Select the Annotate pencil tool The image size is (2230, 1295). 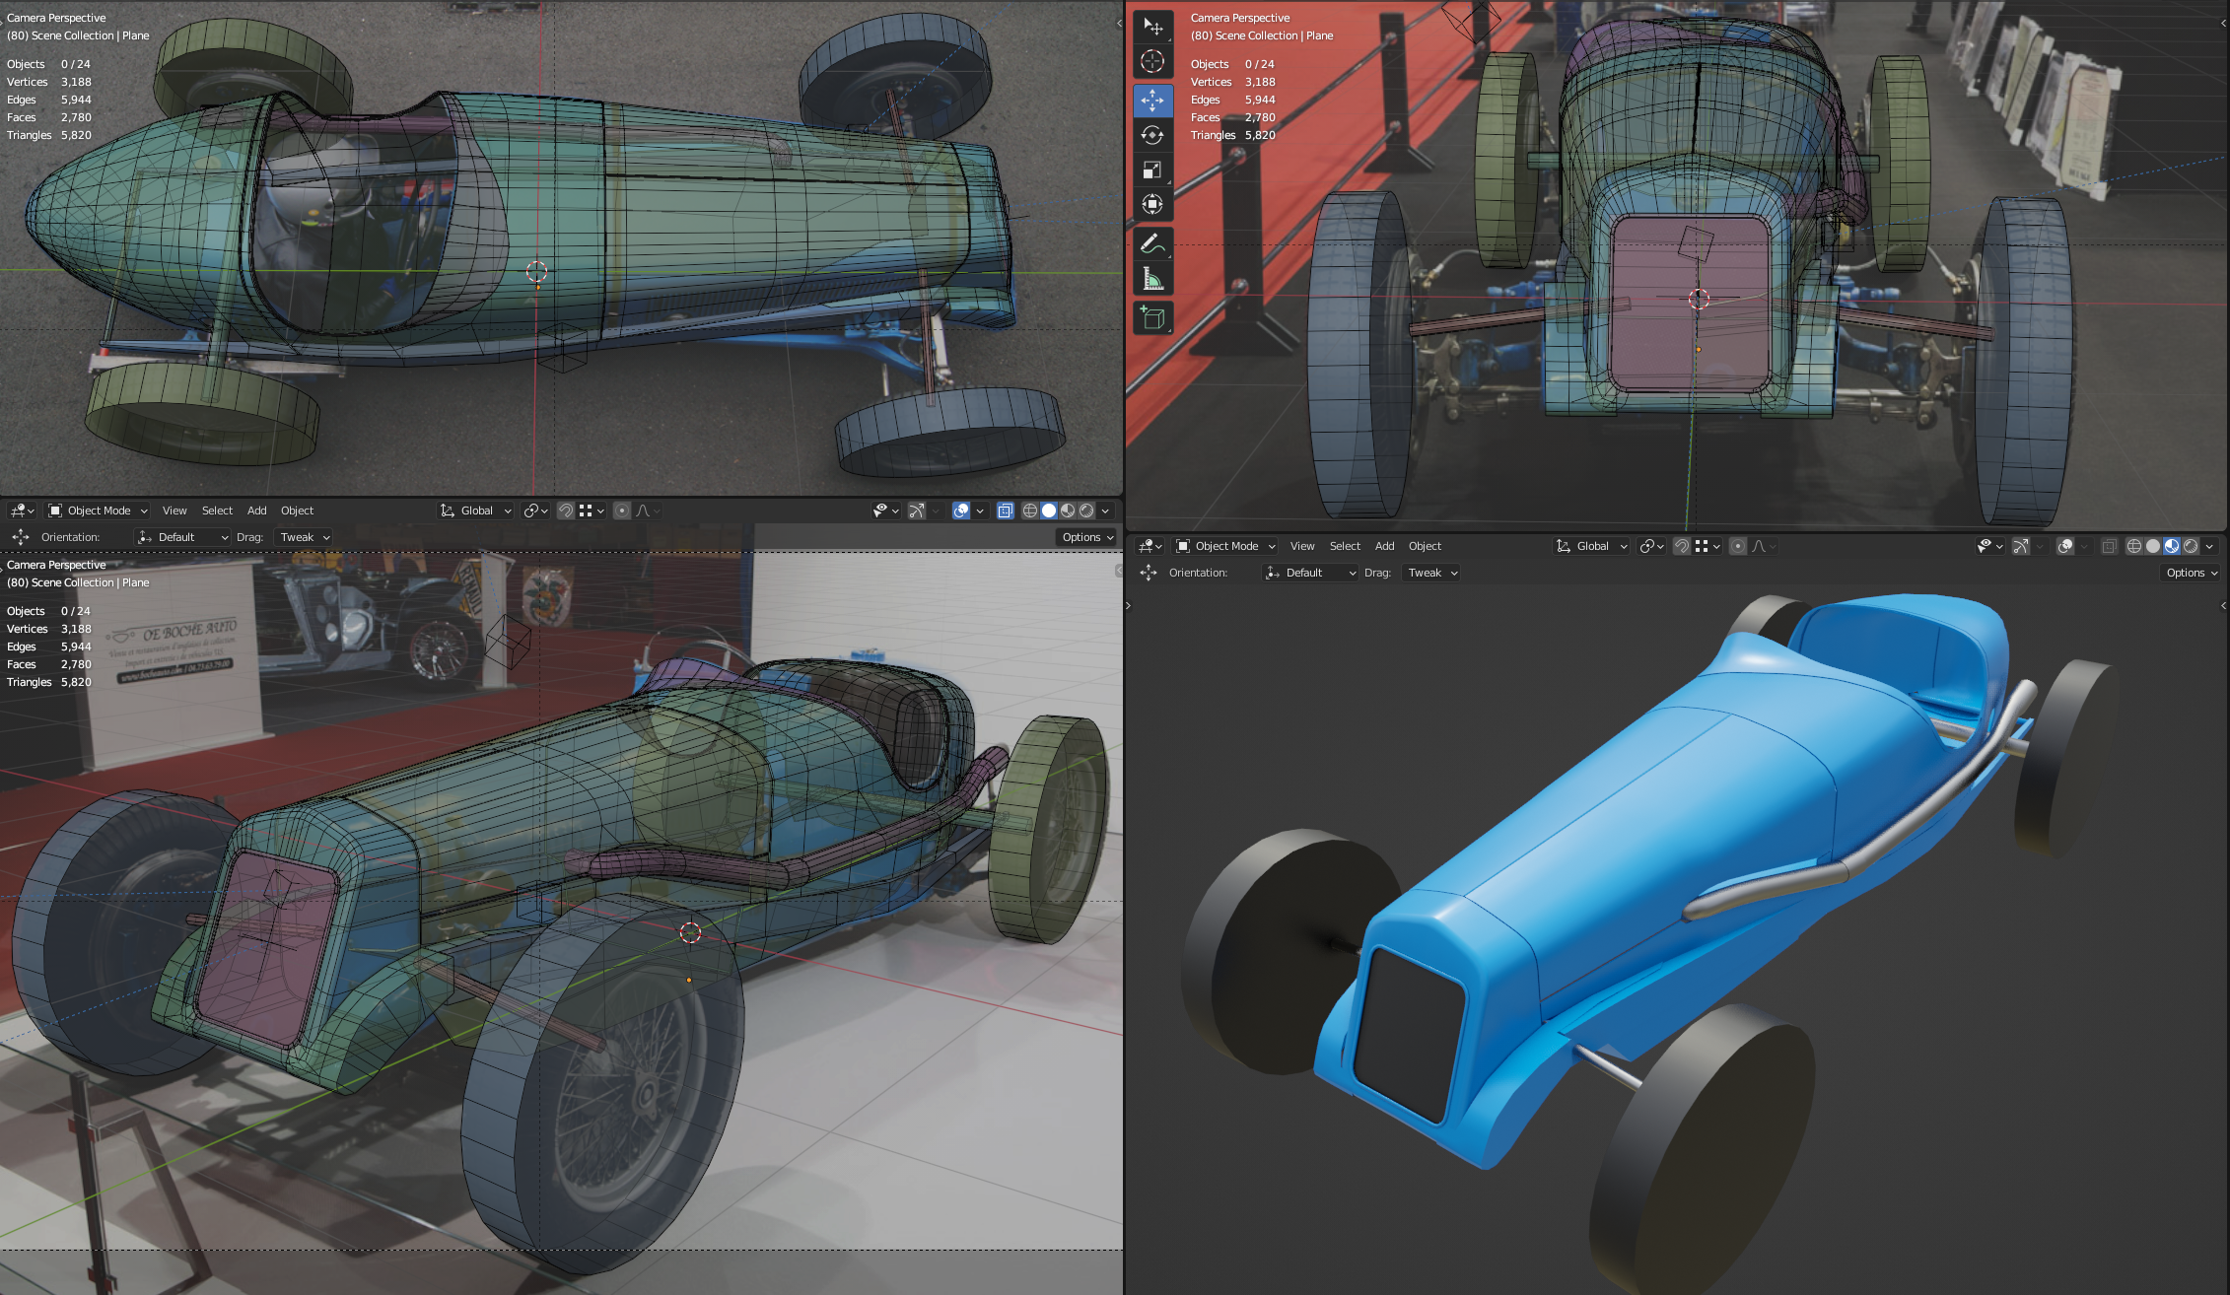point(1151,242)
